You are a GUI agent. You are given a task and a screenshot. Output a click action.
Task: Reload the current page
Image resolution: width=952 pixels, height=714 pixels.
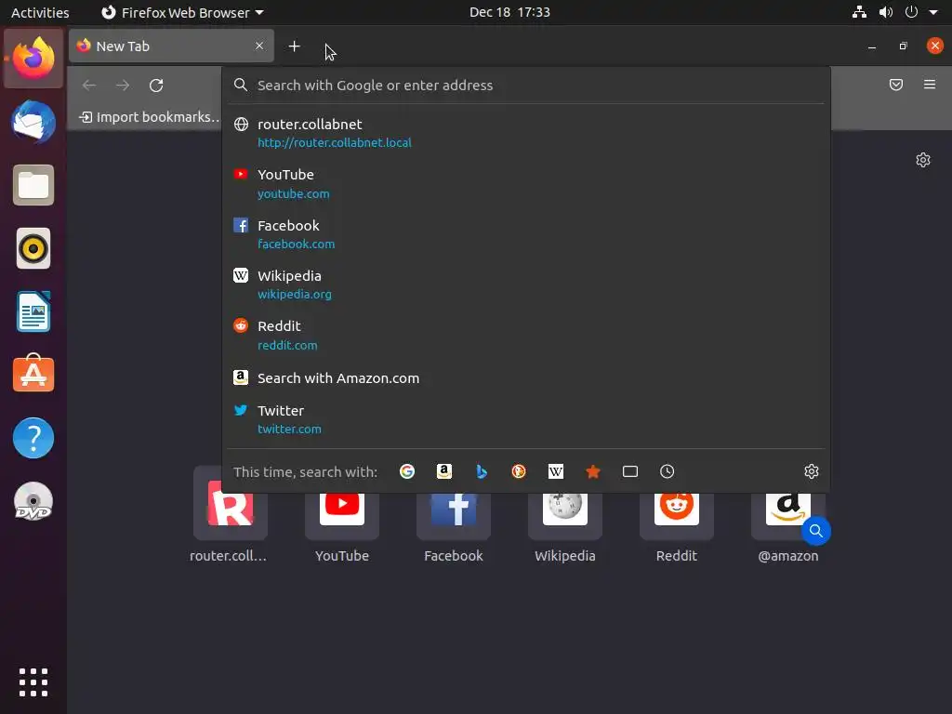156,86
